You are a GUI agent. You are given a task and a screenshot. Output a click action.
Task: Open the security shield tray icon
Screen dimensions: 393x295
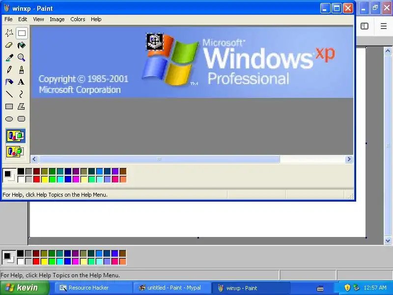click(347, 288)
